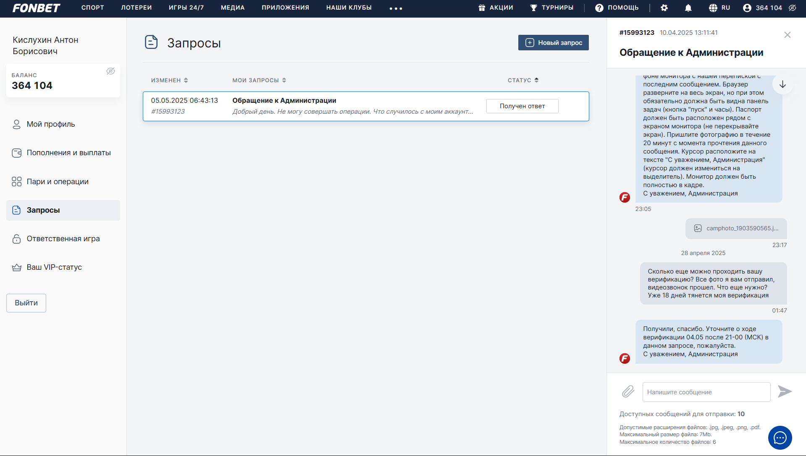This screenshot has width=806, height=456.
Task: Open the СПОРТ menu item
Action: (92, 8)
